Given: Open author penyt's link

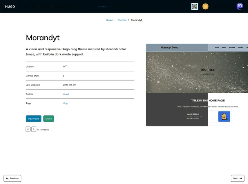Looking at the screenshot, I should 66,94.
